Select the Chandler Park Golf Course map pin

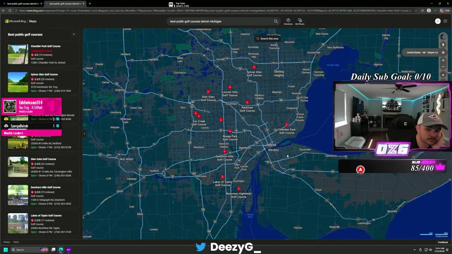click(287, 125)
